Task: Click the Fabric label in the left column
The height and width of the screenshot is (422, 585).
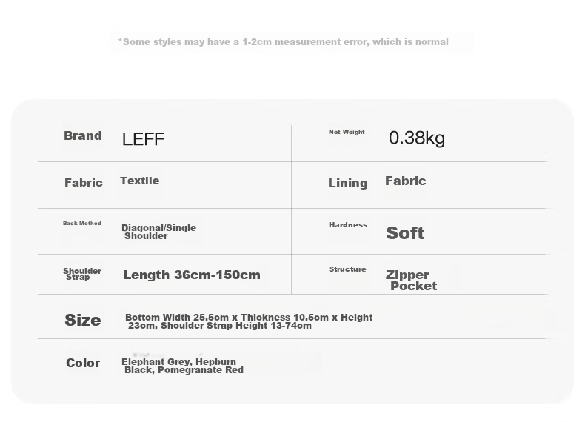Action: pyautogui.click(x=84, y=182)
